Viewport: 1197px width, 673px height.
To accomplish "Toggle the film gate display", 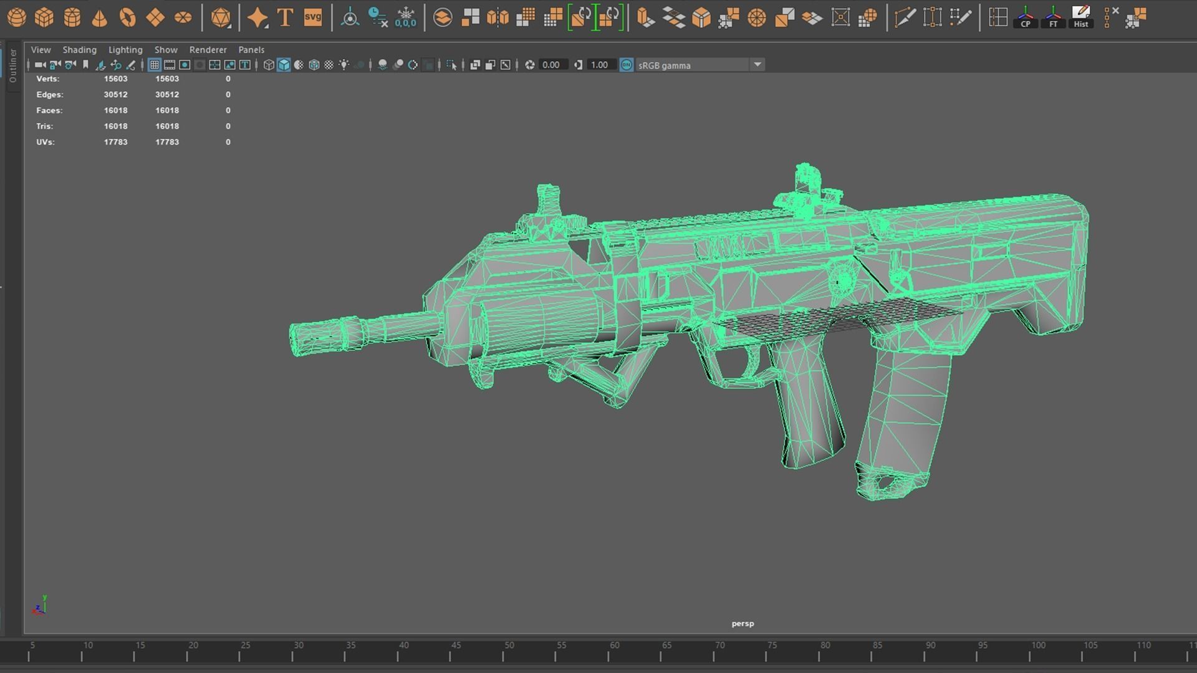I will 170,65.
